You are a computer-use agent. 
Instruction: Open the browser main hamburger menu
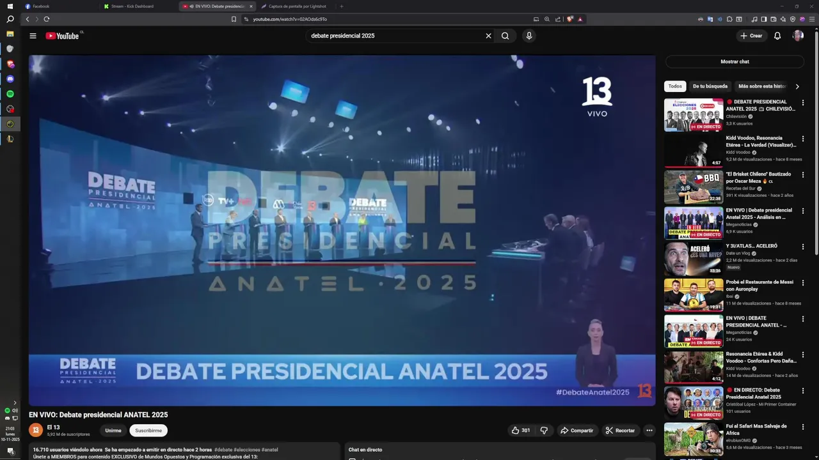point(812,19)
